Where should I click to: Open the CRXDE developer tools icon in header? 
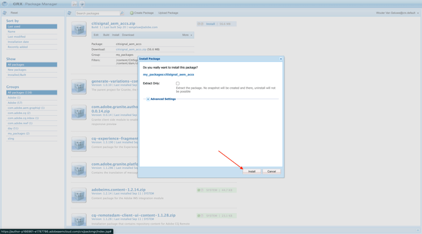(x=74, y=4)
